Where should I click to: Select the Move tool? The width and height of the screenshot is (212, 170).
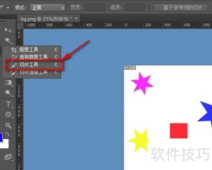pyautogui.click(x=8, y=30)
